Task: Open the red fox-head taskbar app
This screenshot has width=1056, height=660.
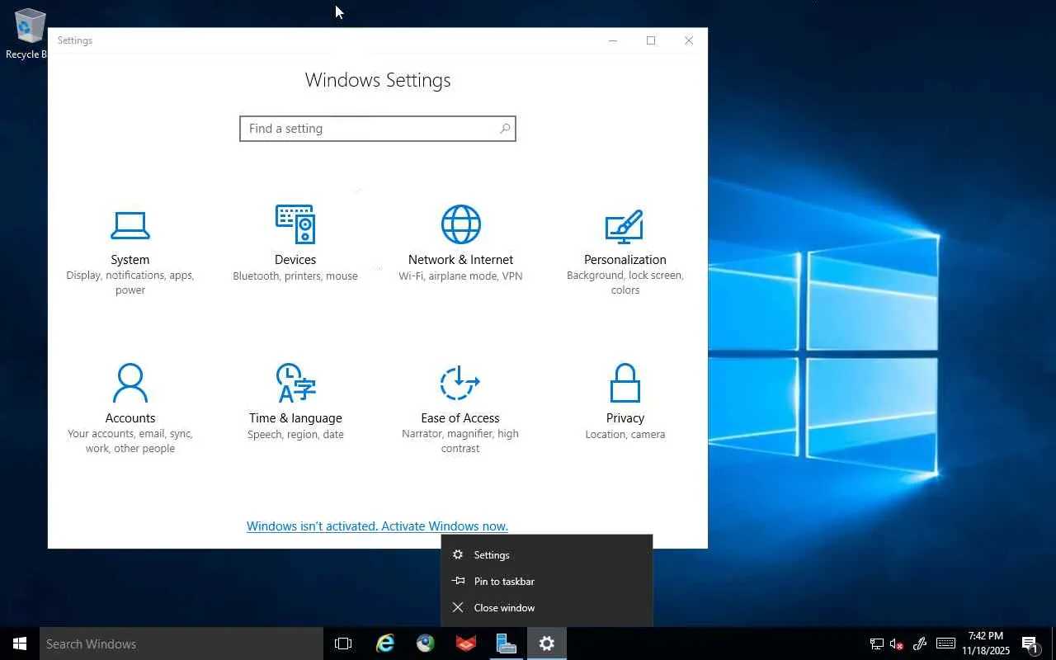Action: 466,643
